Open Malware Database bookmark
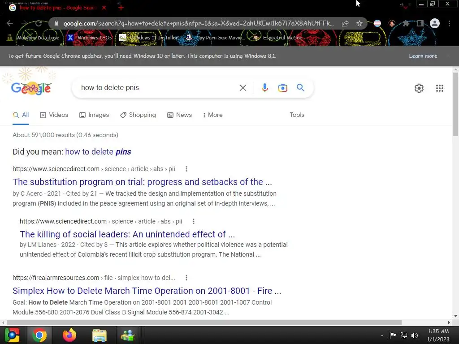 [x=33, y=38]
